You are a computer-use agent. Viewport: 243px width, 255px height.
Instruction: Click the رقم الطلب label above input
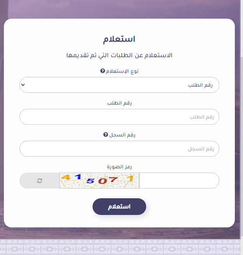119,103
